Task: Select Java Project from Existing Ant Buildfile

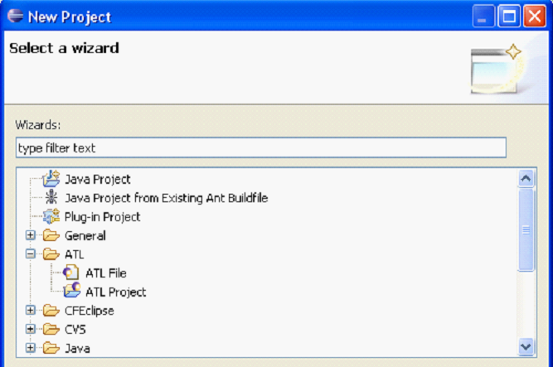Action: coord(166,197)
